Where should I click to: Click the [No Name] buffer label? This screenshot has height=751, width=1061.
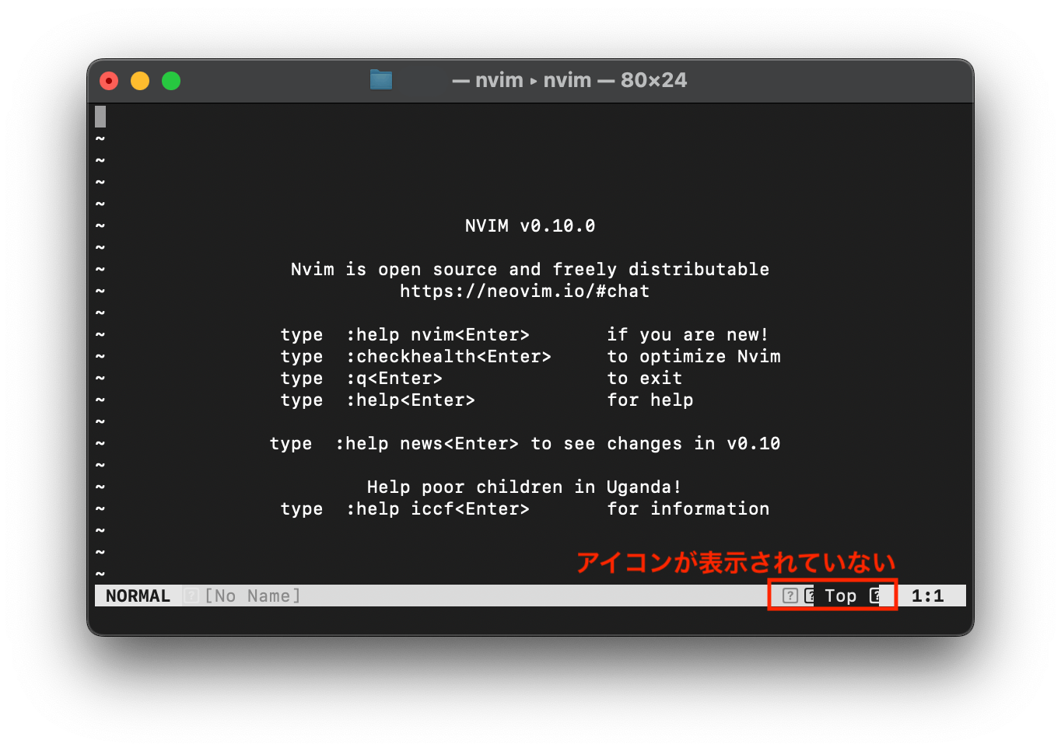click(x=252, y=596)
